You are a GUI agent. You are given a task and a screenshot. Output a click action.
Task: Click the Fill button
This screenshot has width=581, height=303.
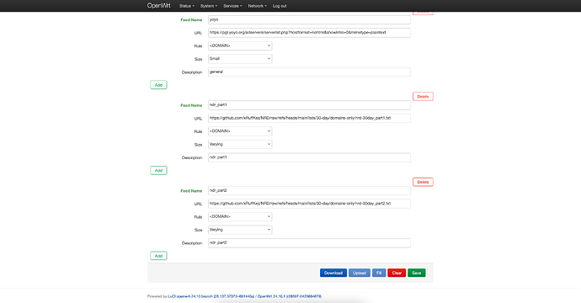coord(379,273)
